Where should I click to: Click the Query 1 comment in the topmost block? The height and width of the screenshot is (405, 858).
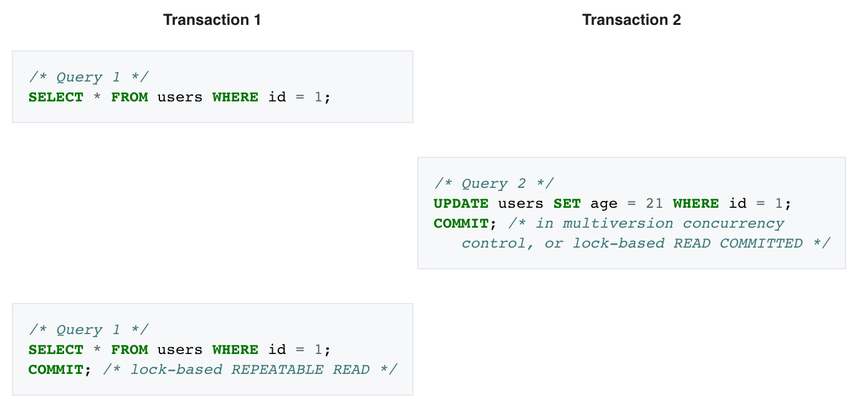click(x=88, y=77)
